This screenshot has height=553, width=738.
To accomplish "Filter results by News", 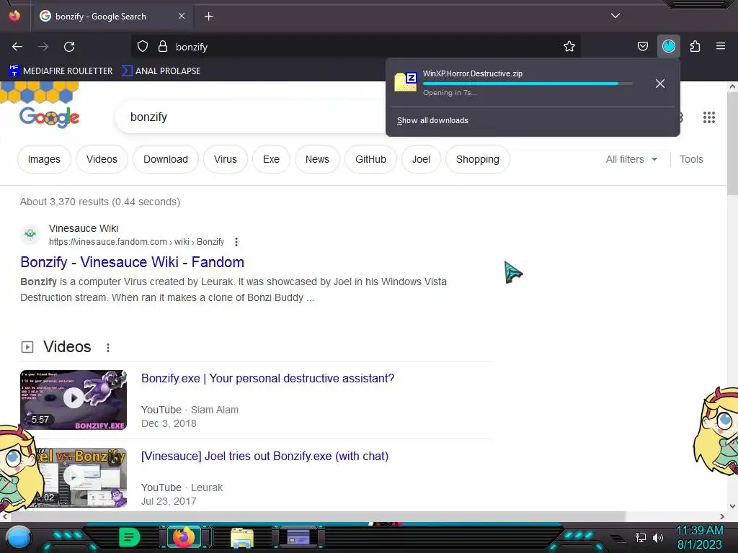I will coord(317,159).
